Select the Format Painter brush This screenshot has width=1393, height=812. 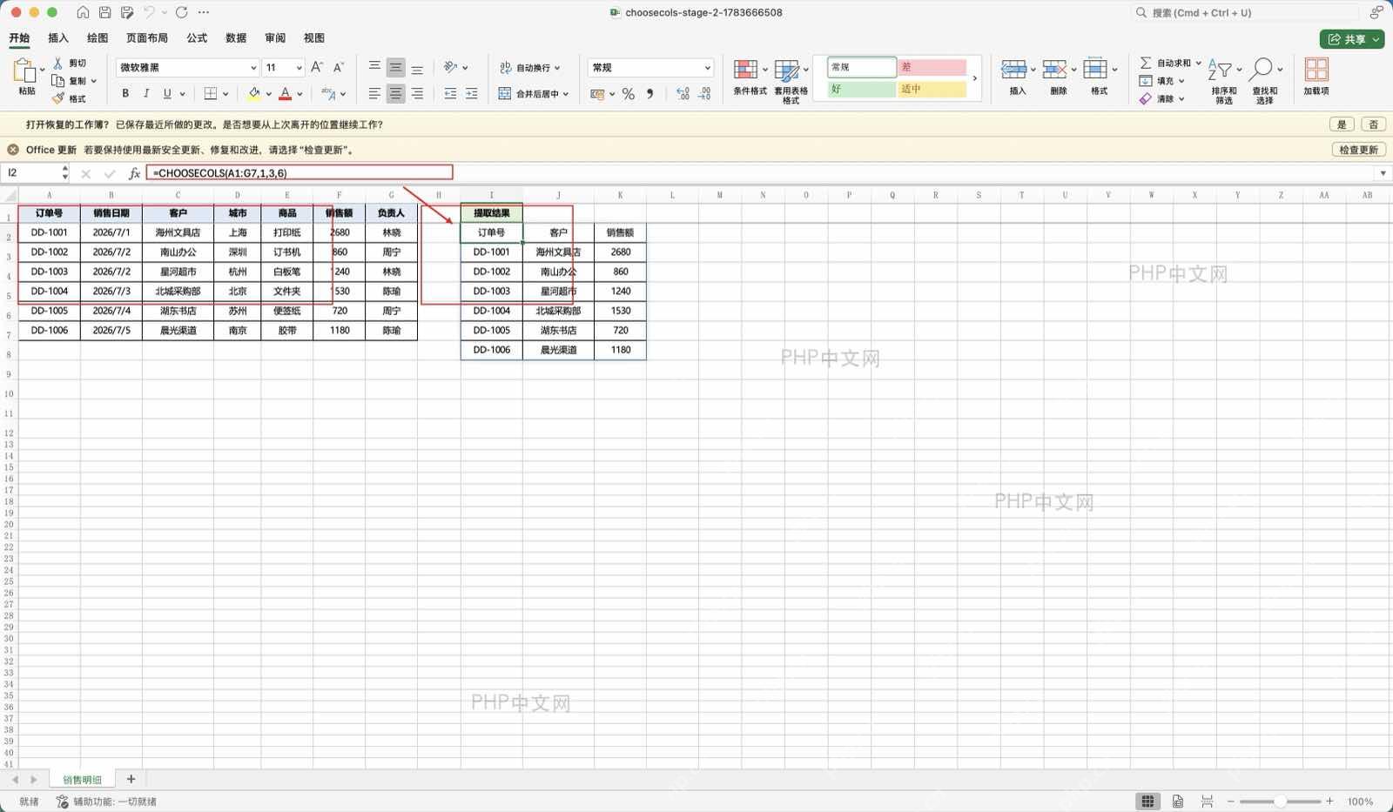(57, 98)
